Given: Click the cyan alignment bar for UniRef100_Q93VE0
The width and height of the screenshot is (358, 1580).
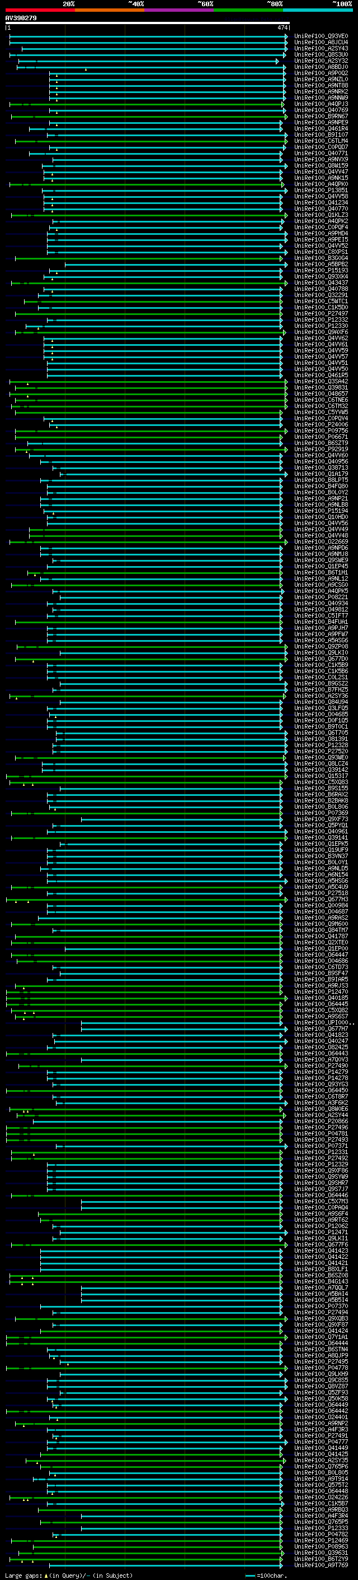Looking at the screenshot, I should [149, 36].
